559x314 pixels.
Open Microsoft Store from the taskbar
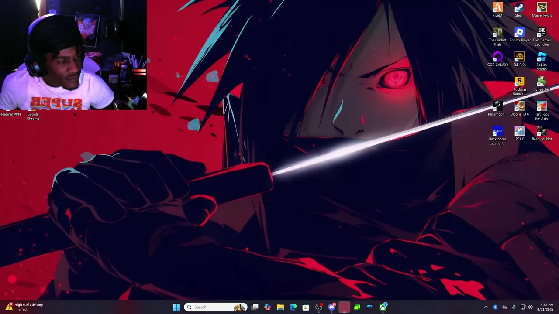click(306, 307)
